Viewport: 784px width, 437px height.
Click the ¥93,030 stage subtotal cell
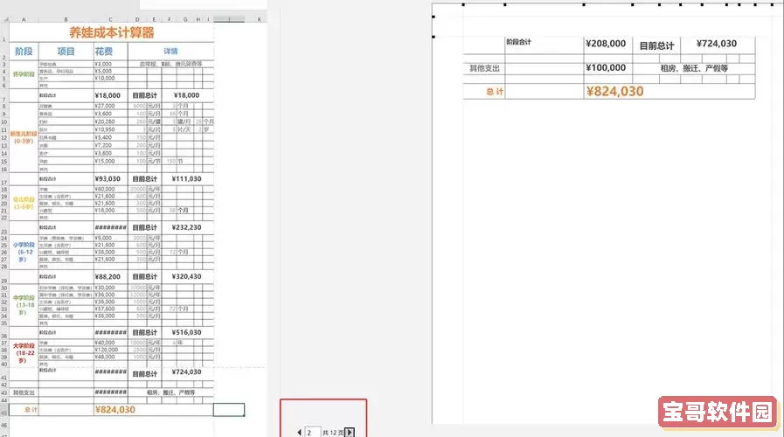pos(110,179)
